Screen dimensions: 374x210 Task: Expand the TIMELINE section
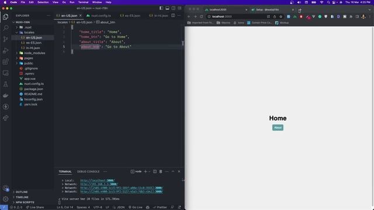coord(22,197)
